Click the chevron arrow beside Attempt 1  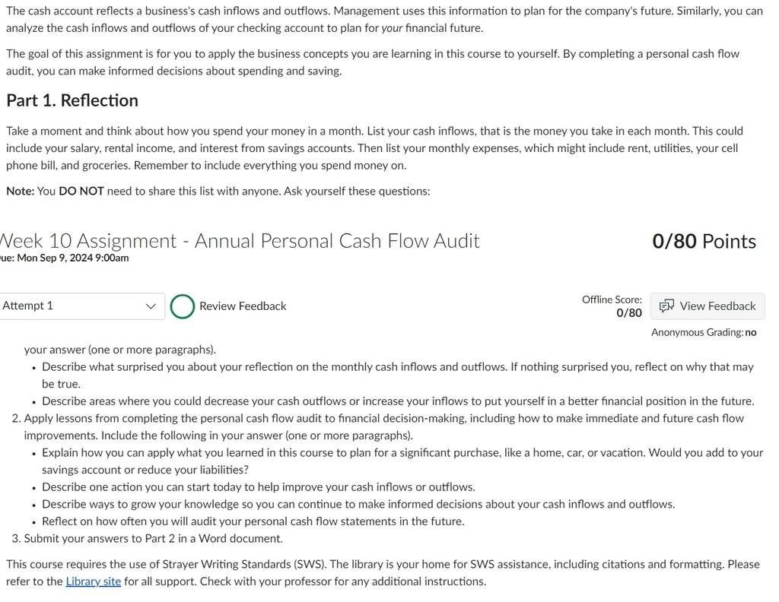click(x=151, y=306)
